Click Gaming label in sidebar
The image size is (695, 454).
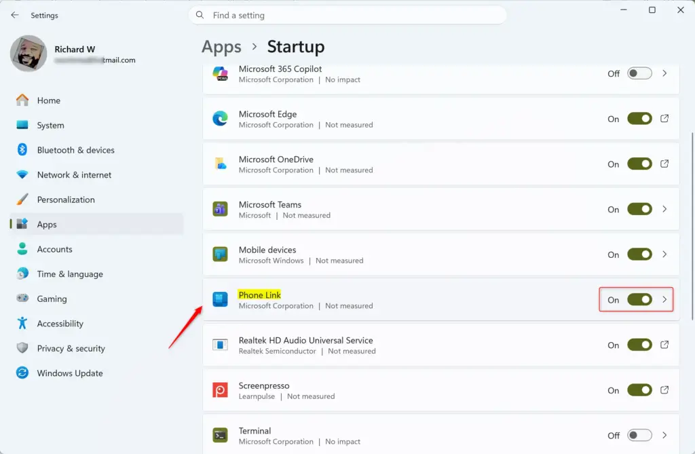tap(52, 299)
